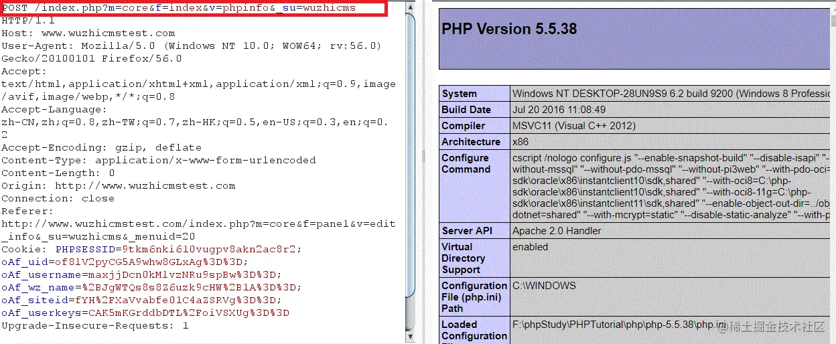
Task: Click the PHP Version 5.5.38 heading
Action: 509,29
